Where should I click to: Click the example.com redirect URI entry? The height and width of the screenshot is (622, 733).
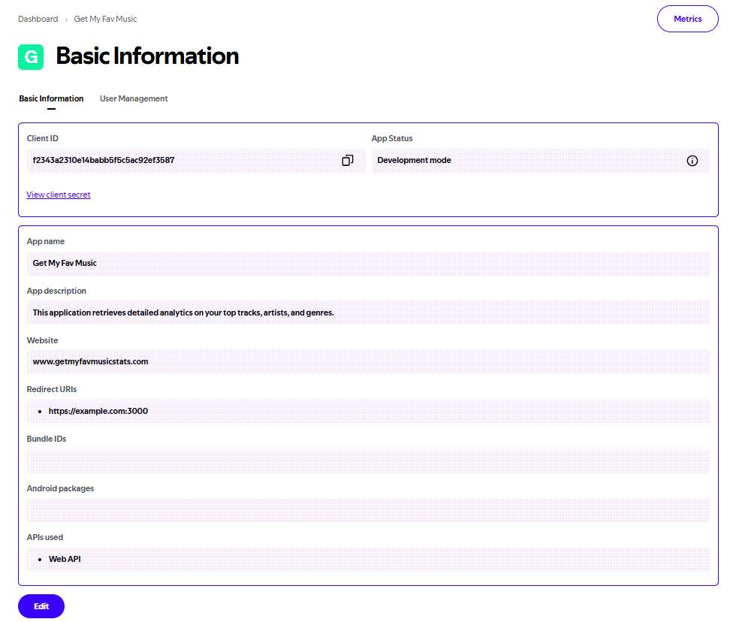98,411
